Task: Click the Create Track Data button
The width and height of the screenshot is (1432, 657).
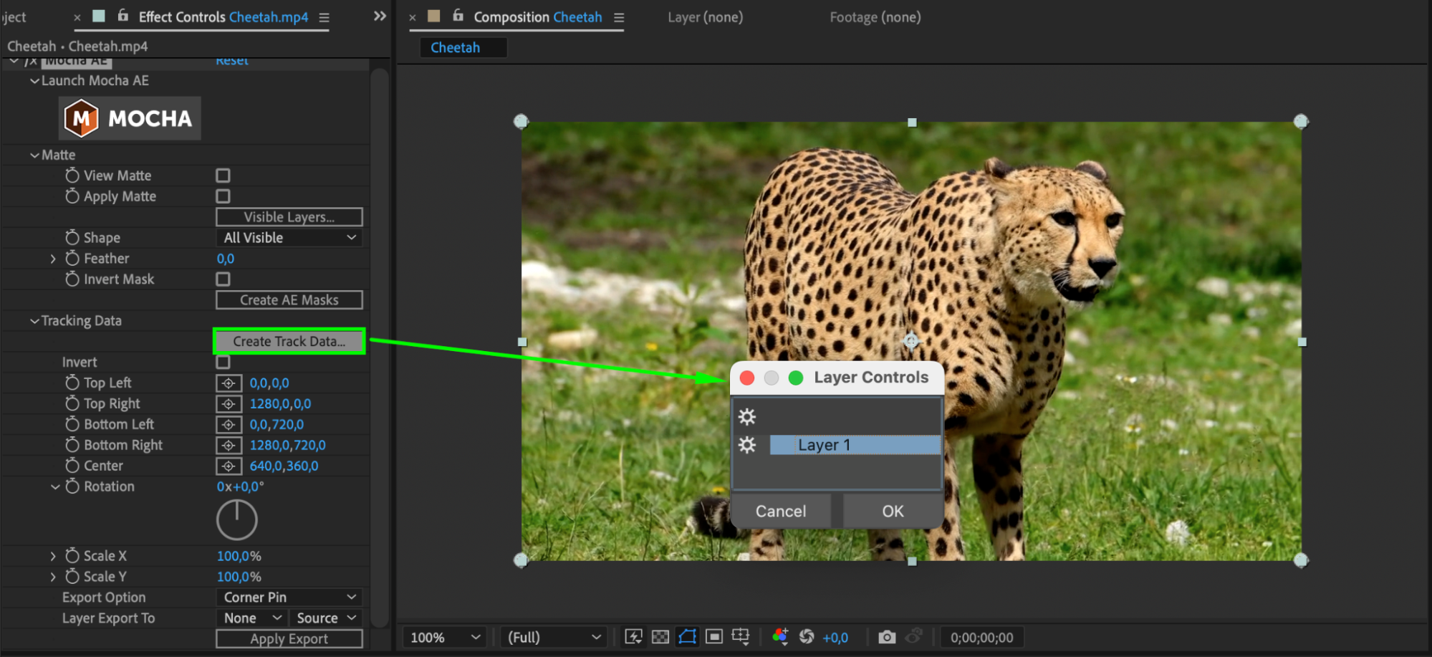Action: tap(289, 342)
